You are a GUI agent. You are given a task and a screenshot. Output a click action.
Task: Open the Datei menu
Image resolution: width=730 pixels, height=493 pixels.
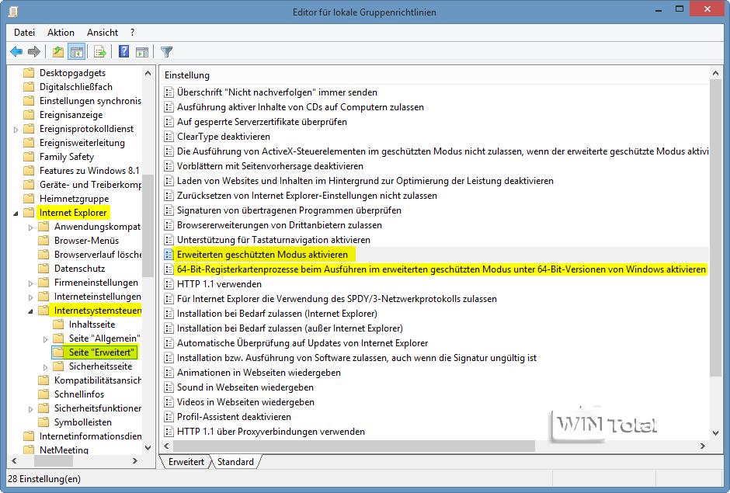(x=24, y=32)
